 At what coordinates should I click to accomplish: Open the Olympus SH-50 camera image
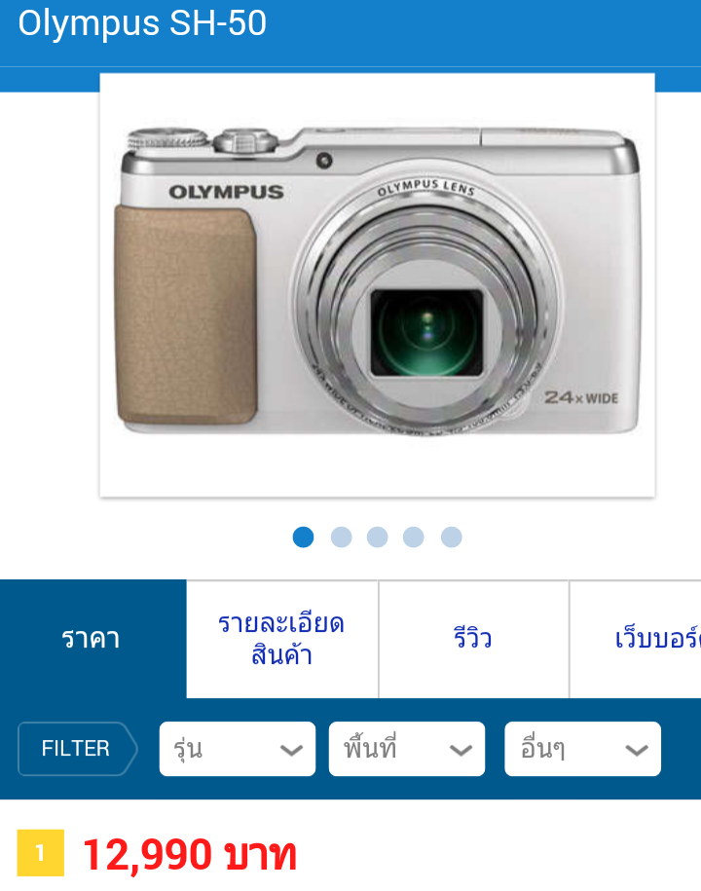click(377, 285)
